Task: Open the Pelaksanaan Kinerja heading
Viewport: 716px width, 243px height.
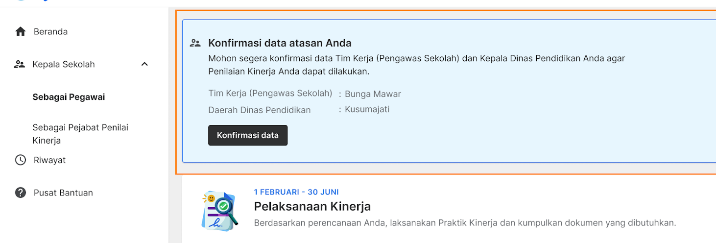Action: (312, 206)
